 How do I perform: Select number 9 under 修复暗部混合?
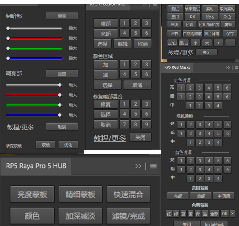pyautogui.click(x=146, y=124)
